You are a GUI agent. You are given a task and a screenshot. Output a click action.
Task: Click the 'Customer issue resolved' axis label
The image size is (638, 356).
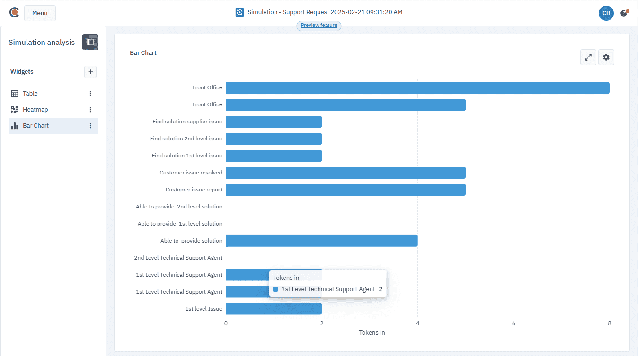tap(191, 173)
